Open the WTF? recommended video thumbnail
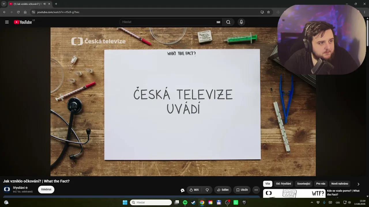This screenshot has height=207, width=369. coord(294,193)
